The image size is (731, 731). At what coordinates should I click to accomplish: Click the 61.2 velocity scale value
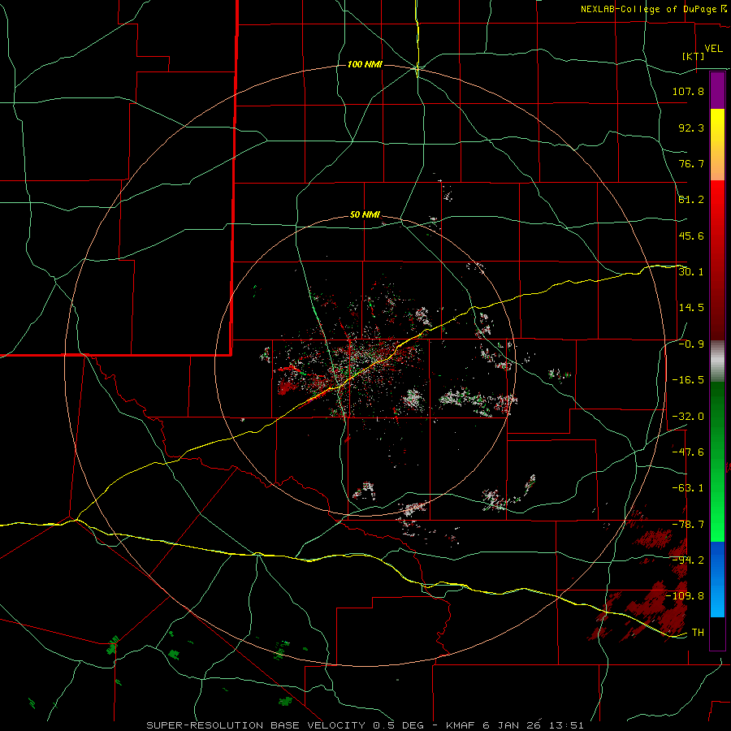[691, 200]
